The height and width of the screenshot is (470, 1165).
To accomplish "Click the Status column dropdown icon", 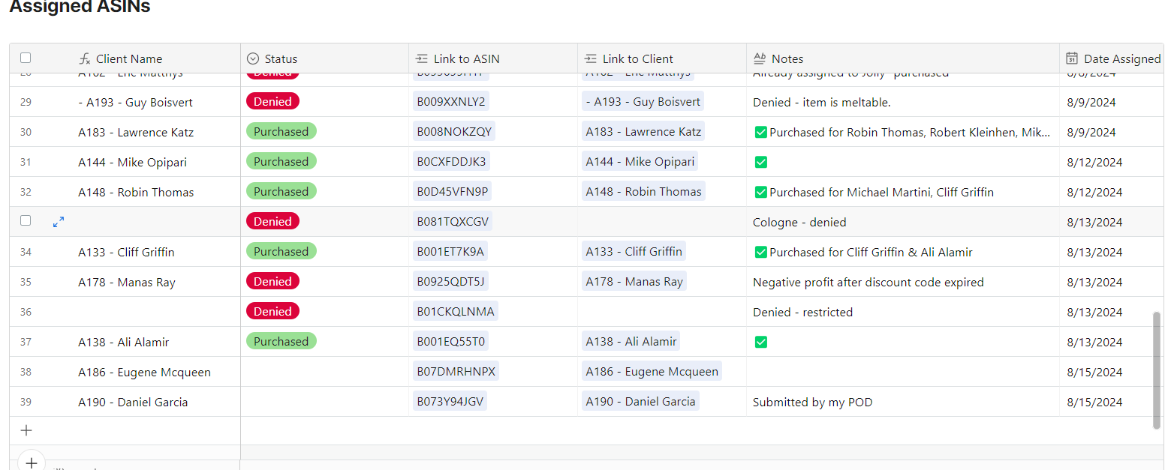I will [253, 59].
